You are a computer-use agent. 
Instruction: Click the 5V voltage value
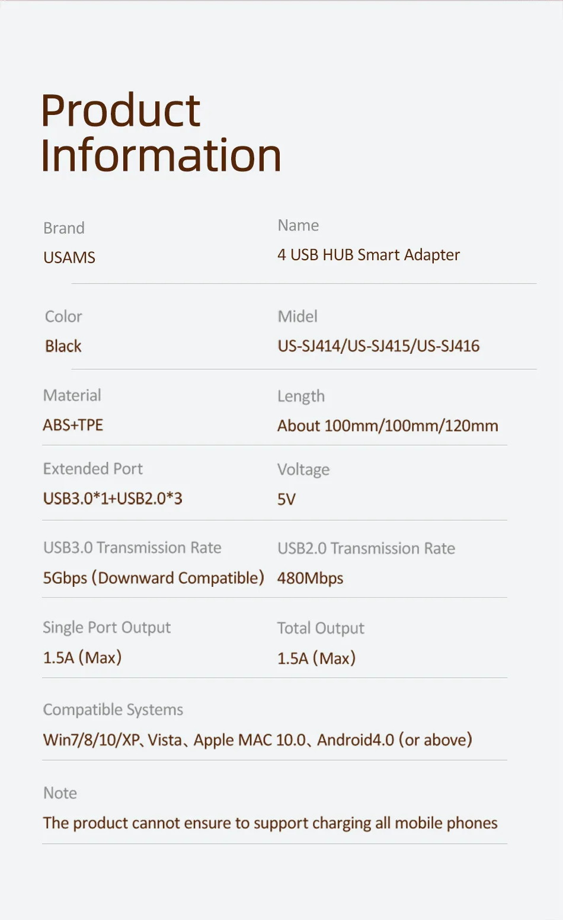click(286, 499)
